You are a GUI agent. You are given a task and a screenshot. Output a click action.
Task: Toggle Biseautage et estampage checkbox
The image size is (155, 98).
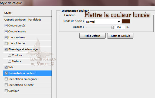click(x=6, y=49)
